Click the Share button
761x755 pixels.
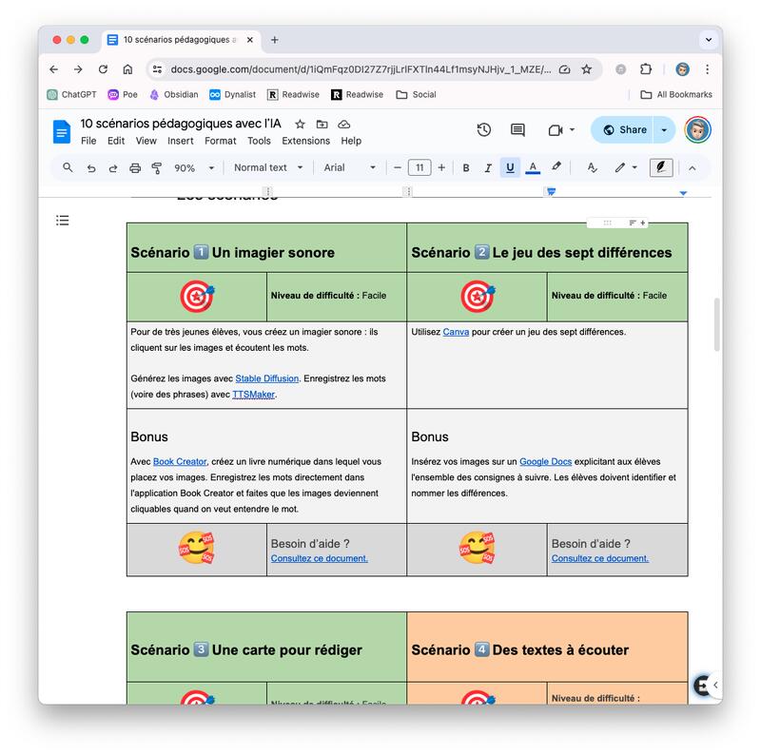pyautogui.click(x=623, y=130)
